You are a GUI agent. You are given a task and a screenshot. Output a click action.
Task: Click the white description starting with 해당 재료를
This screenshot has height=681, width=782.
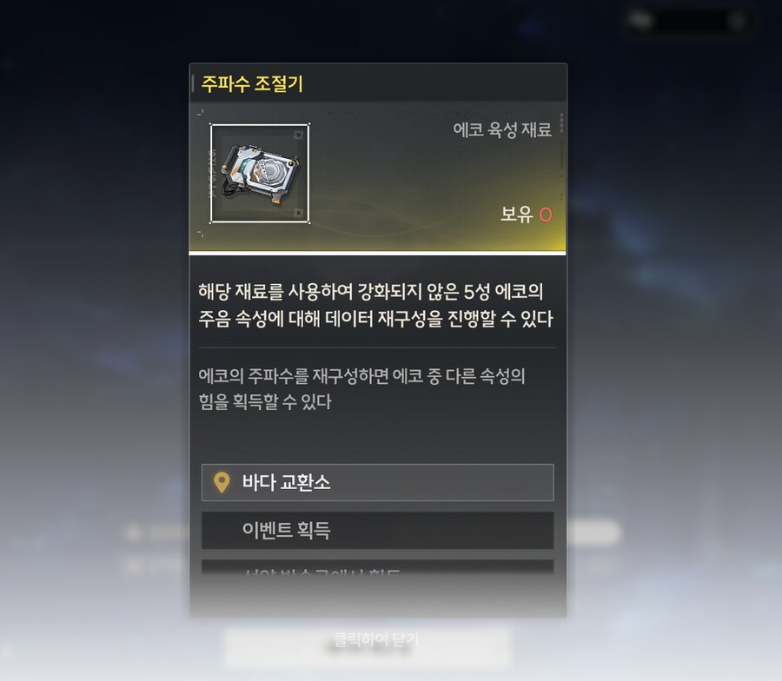tap(375, 305)
